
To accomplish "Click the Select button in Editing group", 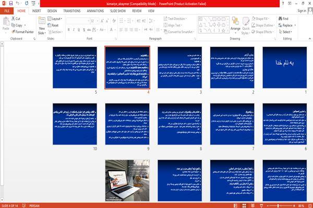I will coord(285,32).
